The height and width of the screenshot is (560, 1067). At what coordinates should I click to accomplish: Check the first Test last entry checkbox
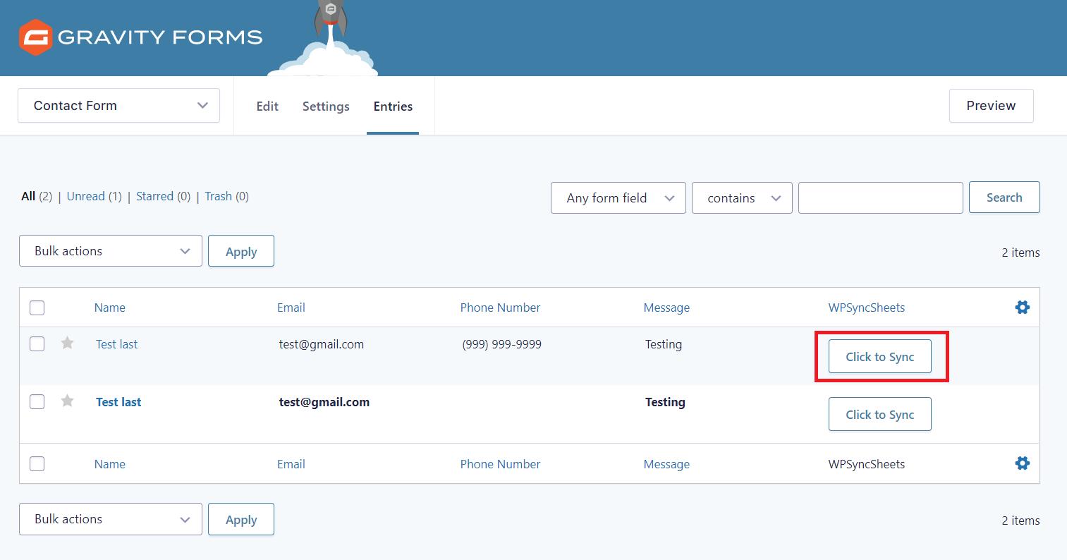(37, 343)
